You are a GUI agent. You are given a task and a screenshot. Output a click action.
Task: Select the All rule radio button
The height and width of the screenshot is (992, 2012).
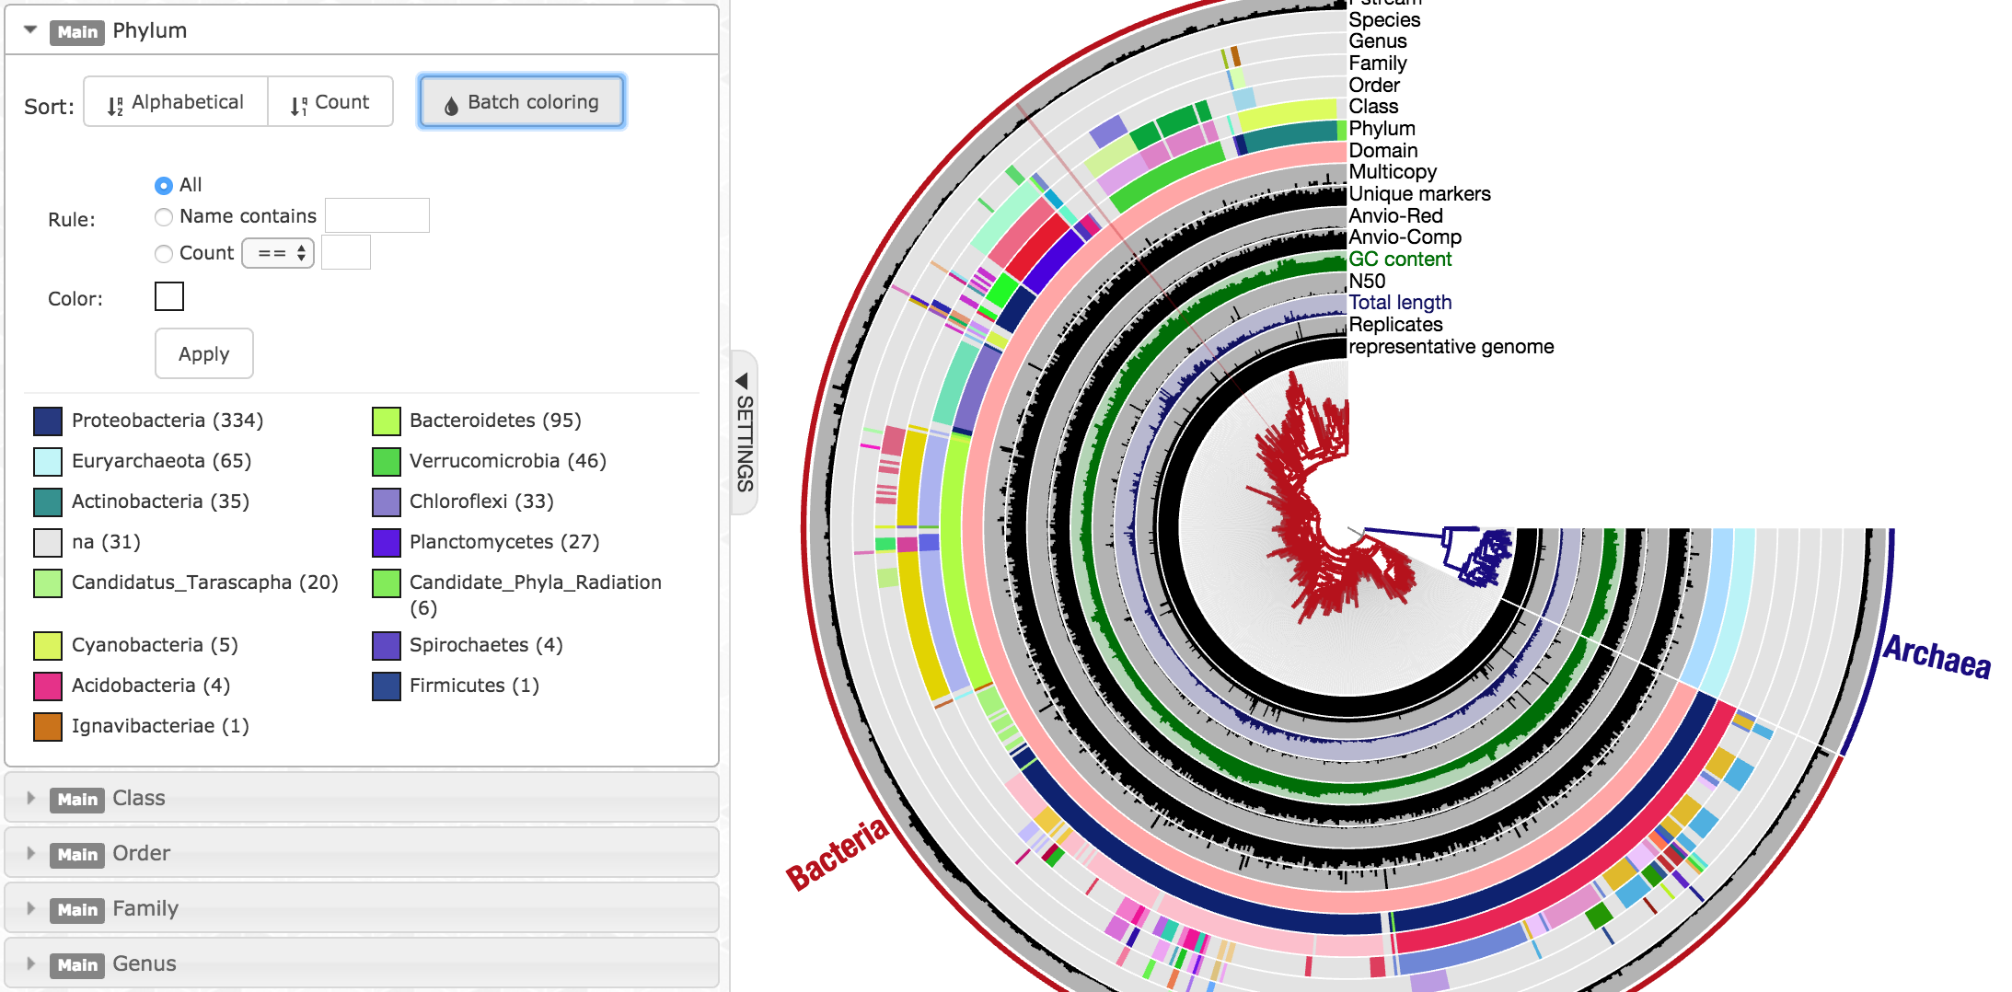(164, 186)
